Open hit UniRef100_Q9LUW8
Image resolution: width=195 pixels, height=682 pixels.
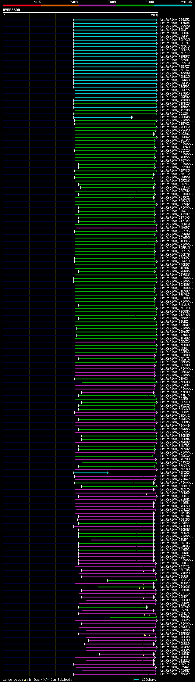click(x=175, y=117)
